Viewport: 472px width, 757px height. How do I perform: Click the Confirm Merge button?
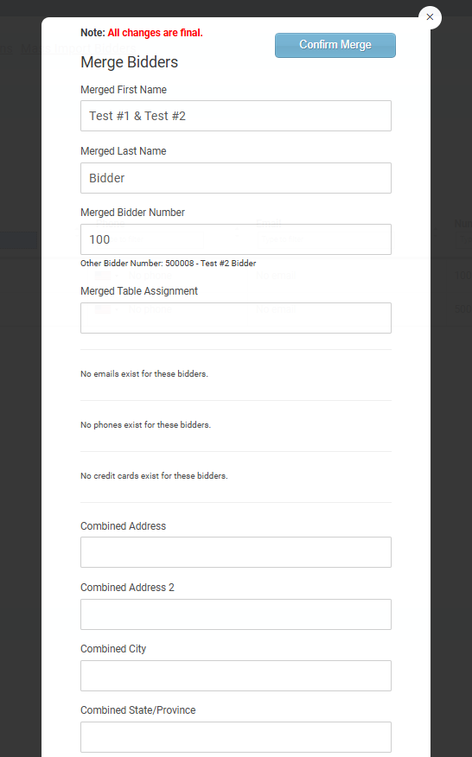(335, 46)
